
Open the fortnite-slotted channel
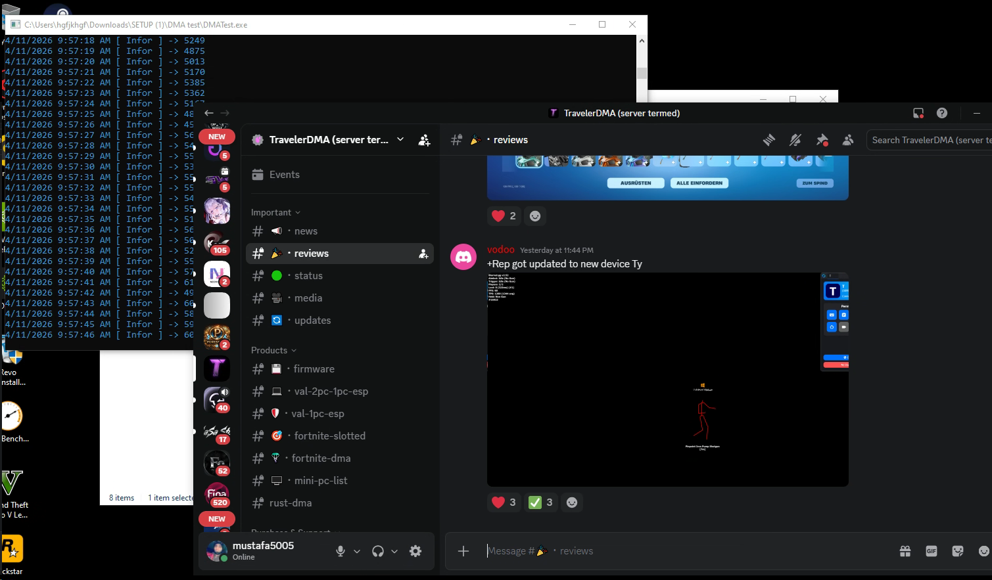coord(340,436)
